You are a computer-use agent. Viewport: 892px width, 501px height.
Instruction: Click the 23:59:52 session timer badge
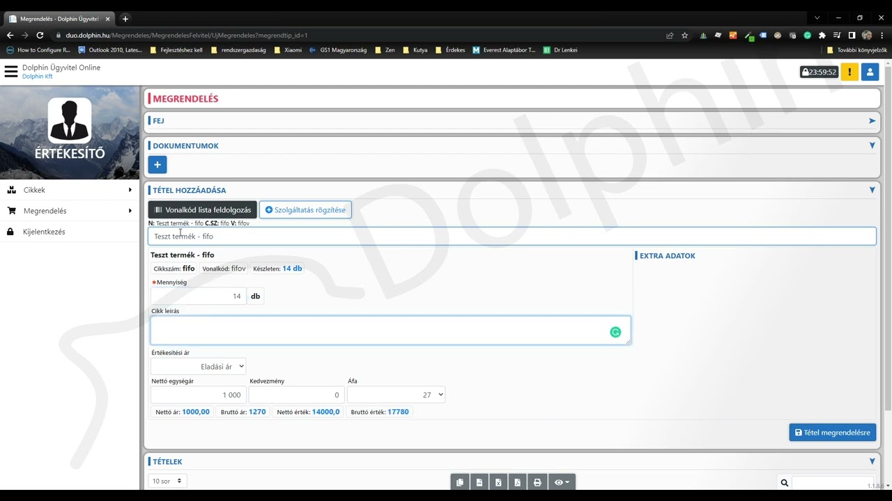819,72
